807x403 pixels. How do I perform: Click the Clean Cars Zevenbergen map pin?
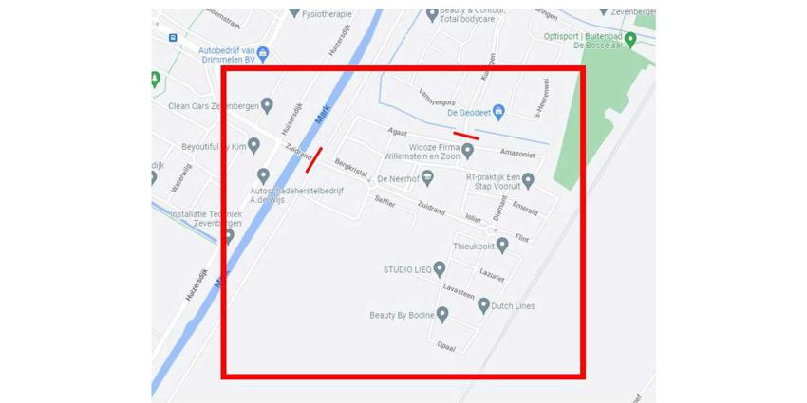click(x=267, y=105)
